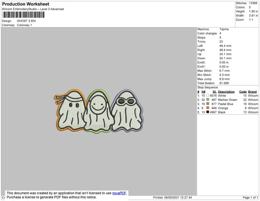
Task: Click the Orange thread color swatch
Action: point(208,108)
